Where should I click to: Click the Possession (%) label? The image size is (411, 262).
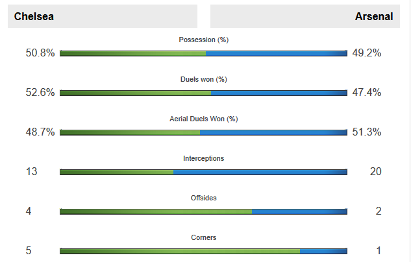(x=204, y=40)
